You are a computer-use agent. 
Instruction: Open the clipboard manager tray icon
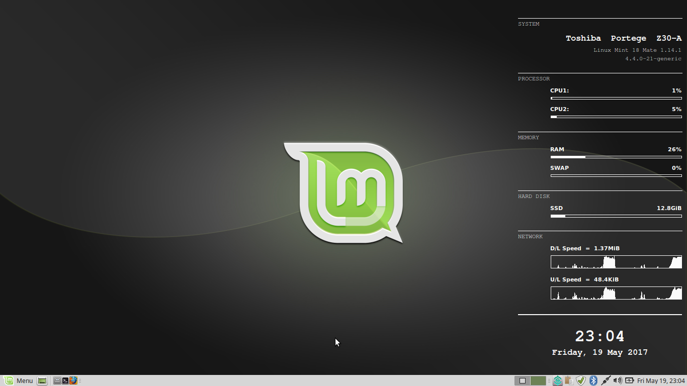tap(569, 380)
